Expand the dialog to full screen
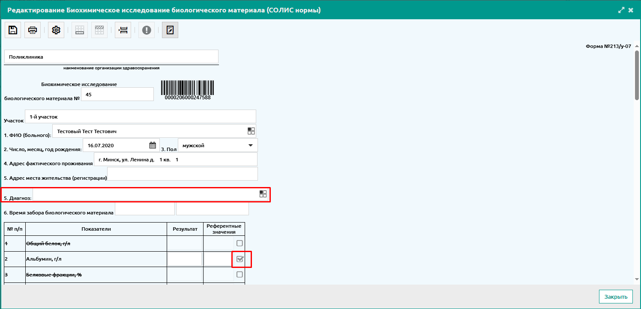The width and height of the screenshot is (641, 309). coord(621,10)
